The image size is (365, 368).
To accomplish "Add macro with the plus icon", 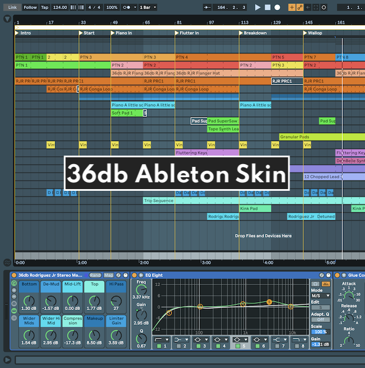I will point(14,290).
